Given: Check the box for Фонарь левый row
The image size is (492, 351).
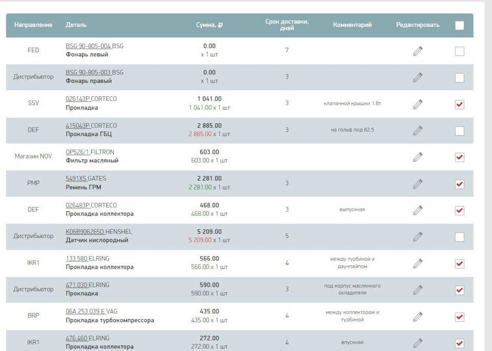Looking at the screenshot, I should point(459,51).
